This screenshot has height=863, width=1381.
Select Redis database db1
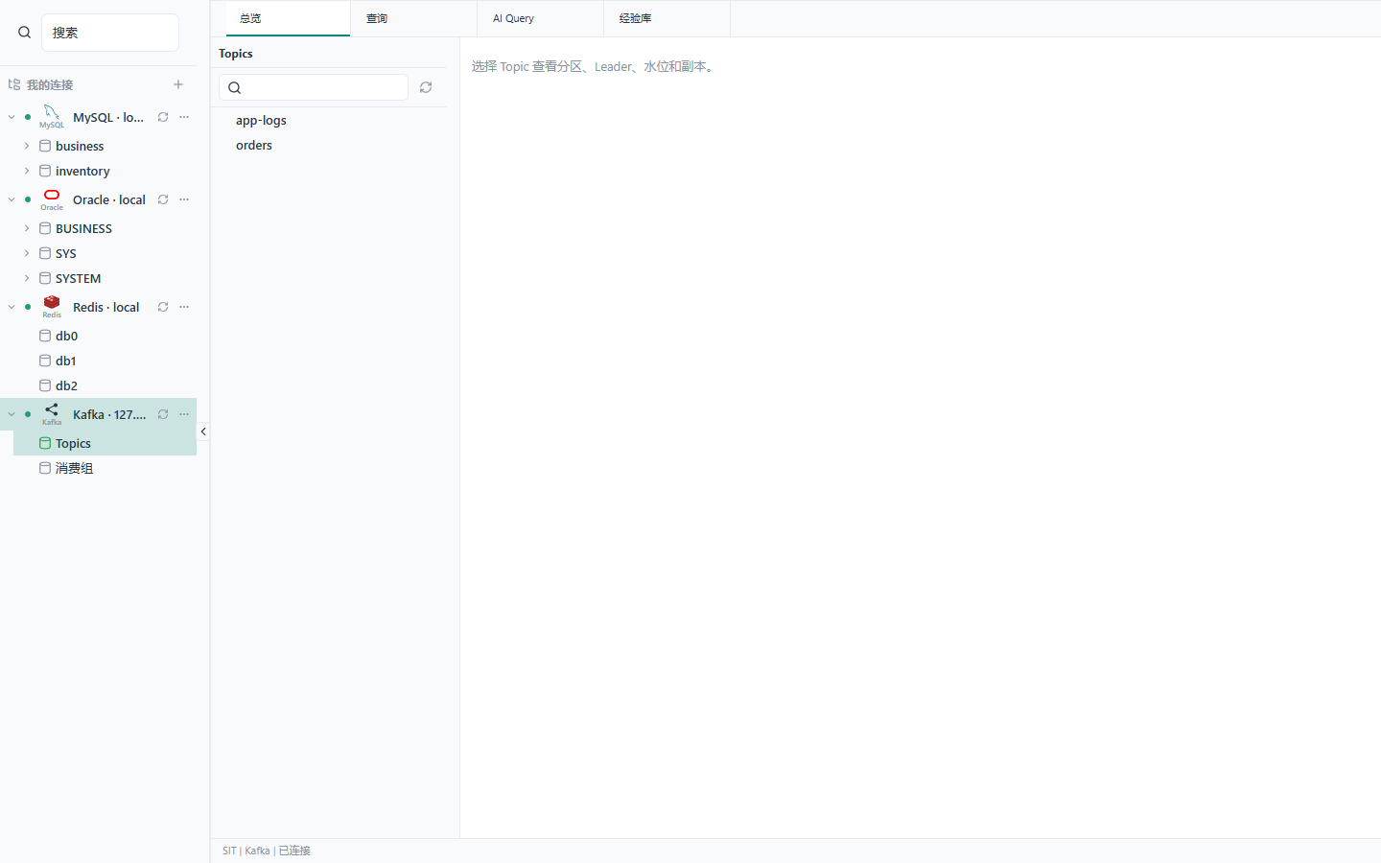coord(105,361)
